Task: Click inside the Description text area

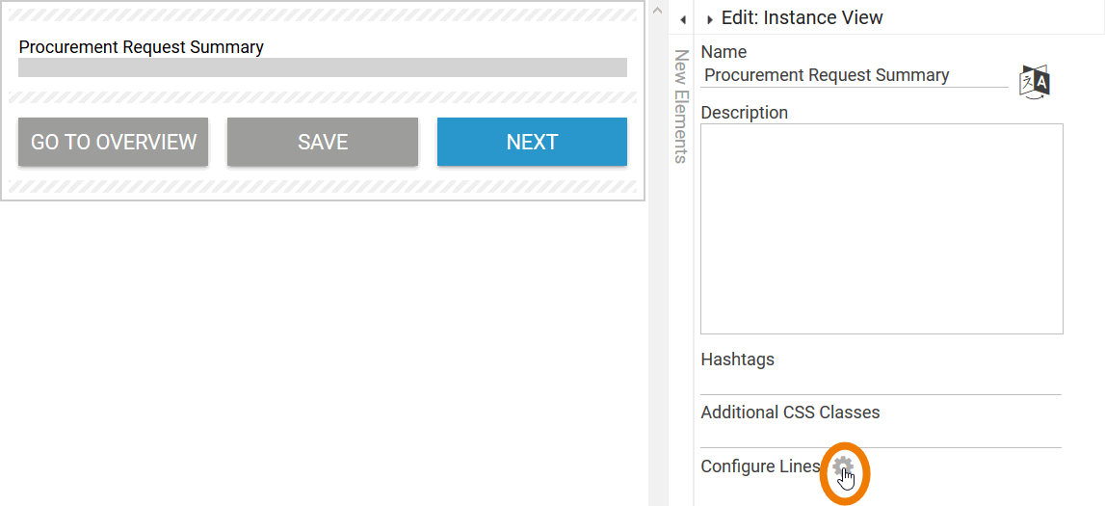Action: [881, 228]
